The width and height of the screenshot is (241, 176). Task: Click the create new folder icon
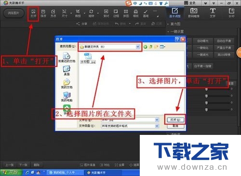point(156,47)
